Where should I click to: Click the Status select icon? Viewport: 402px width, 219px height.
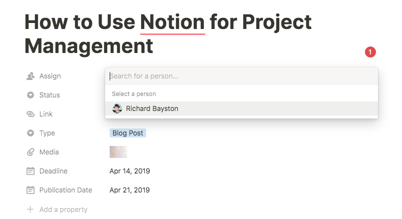point(31,95)
